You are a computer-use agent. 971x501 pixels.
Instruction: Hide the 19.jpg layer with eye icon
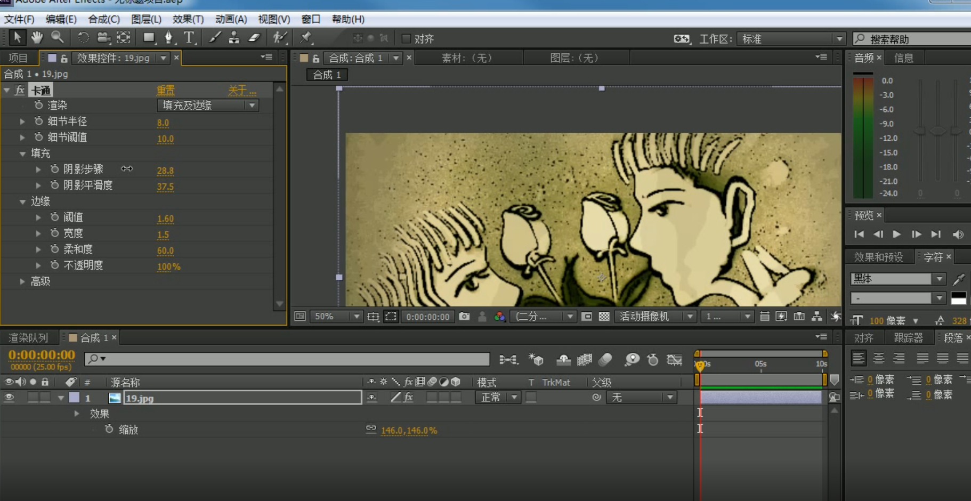pyautogui.click(x=9, y=398)
